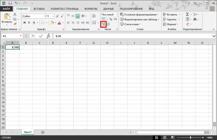Toggle middle vertical alignment
This screenshot has height=140, width=217.
click(73, 16)
